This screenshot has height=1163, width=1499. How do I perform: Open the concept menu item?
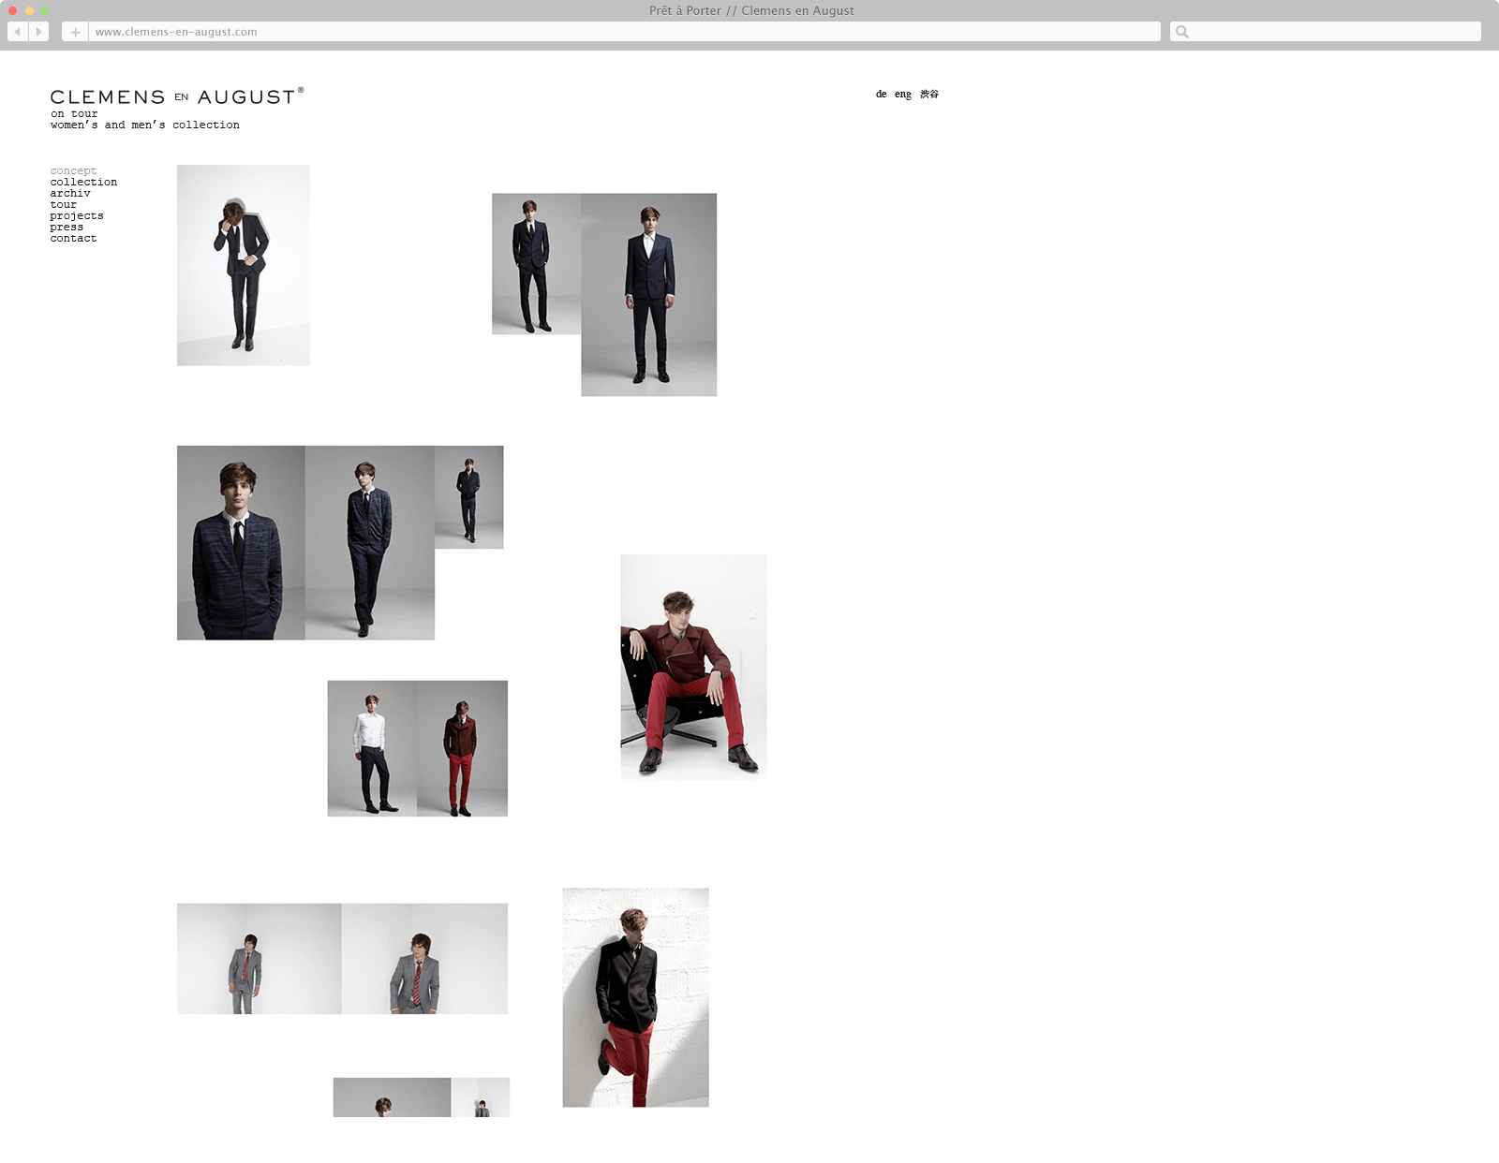click(73, 170)
